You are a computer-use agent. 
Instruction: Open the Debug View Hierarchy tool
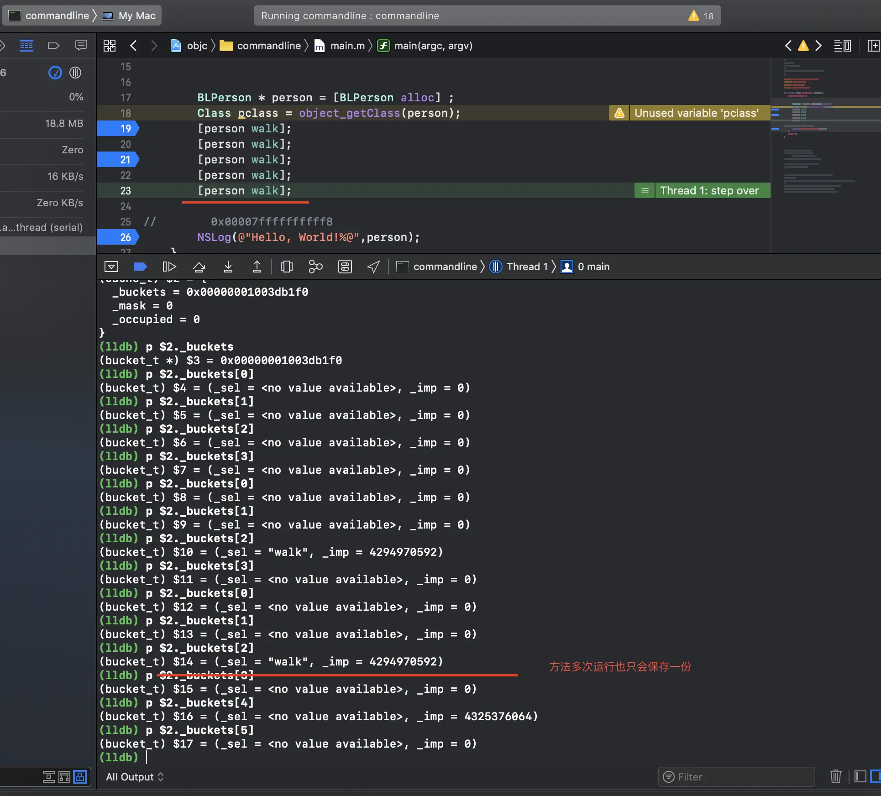click(x=286, y=267)
